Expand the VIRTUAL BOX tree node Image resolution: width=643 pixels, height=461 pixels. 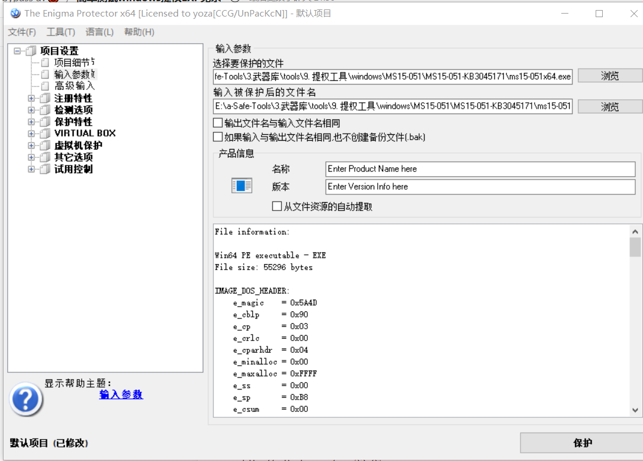pyautogui.click(x=31, y=134)
